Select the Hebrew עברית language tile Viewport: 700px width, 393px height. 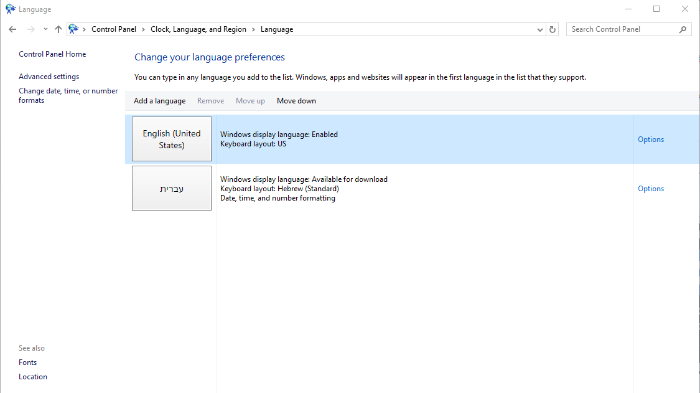coord(172,188)
